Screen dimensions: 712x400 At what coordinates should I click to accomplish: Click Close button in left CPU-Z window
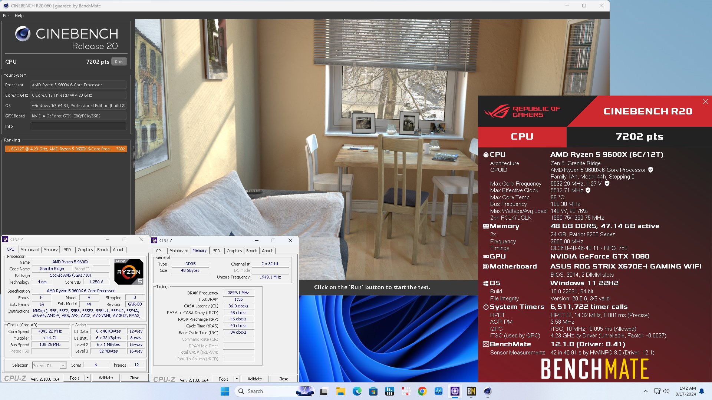pos(134,378)
